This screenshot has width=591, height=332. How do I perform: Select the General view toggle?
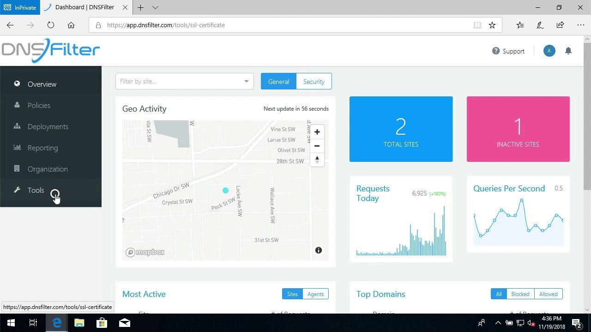click(278, 82)
